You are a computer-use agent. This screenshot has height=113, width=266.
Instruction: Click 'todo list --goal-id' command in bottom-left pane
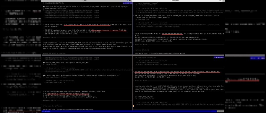(66, 63)
